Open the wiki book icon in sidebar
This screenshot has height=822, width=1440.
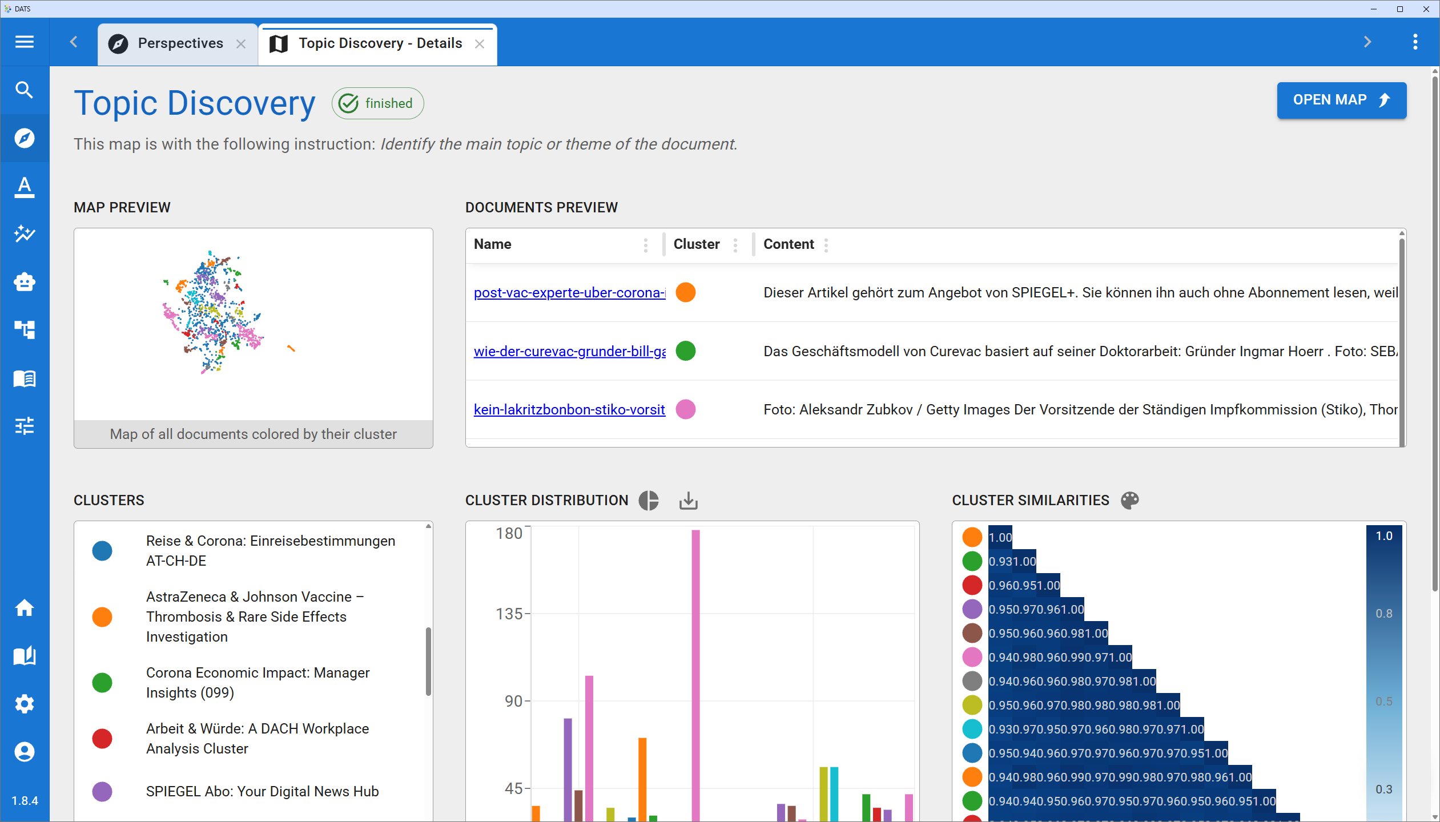pyautogui.click(x=25, y=656)
